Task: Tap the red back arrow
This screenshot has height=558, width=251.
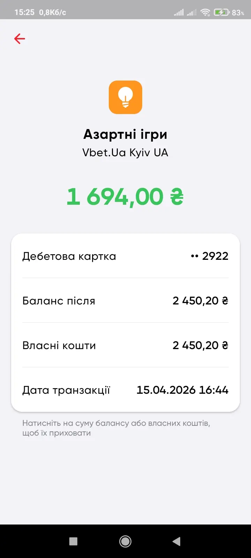Action: click(20, 39)
